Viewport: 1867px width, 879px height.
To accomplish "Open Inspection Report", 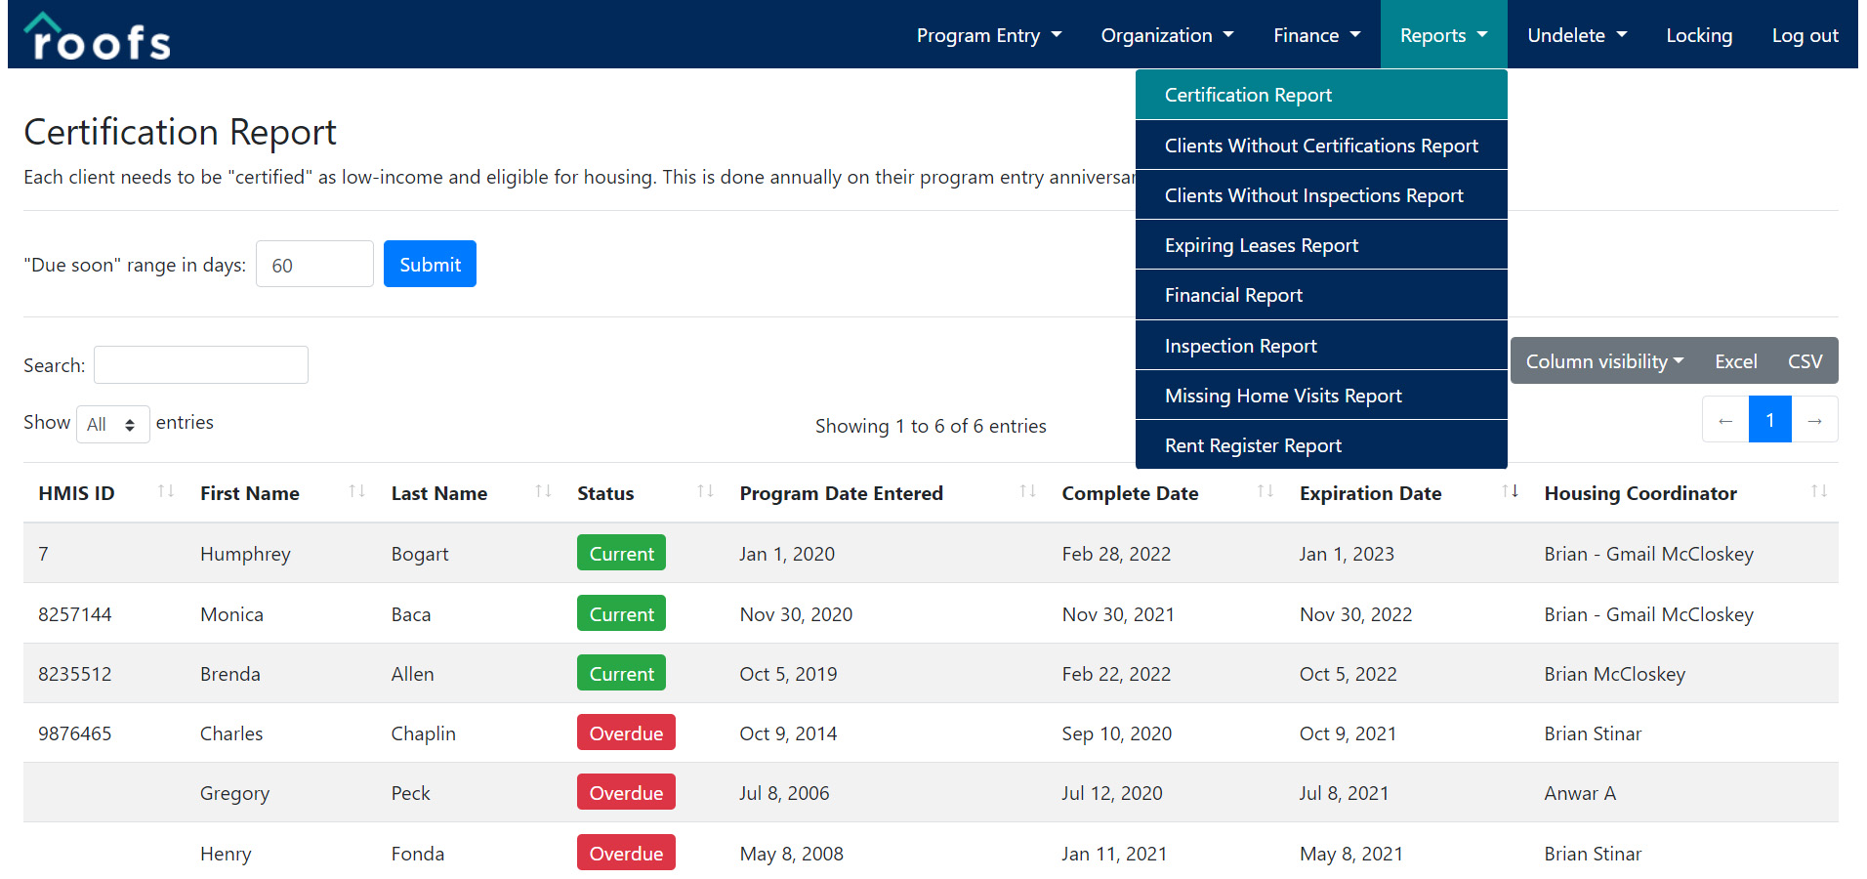I will [x=1321, y=346].
